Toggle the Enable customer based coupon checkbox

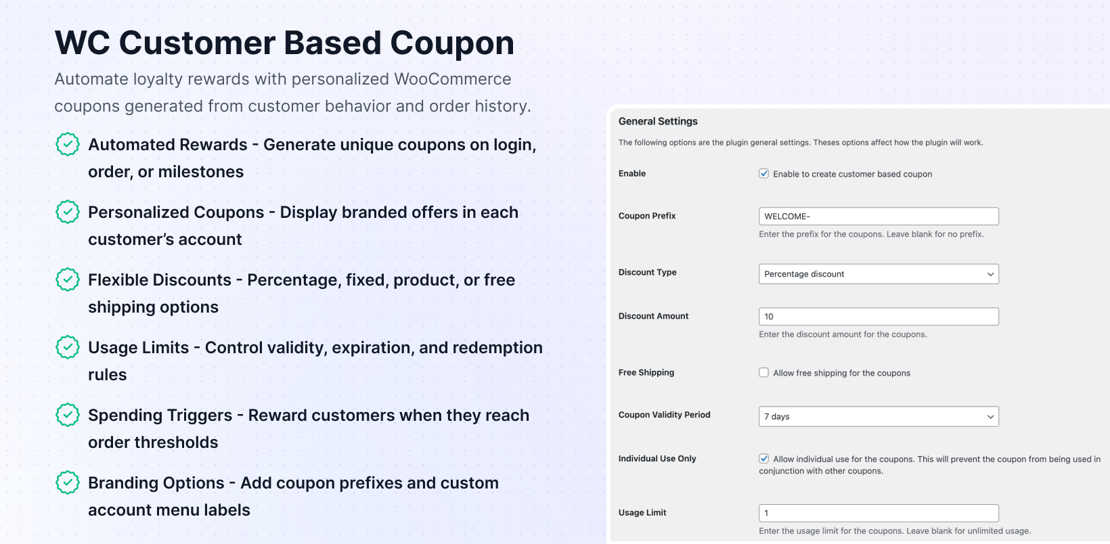click(763, 174)
